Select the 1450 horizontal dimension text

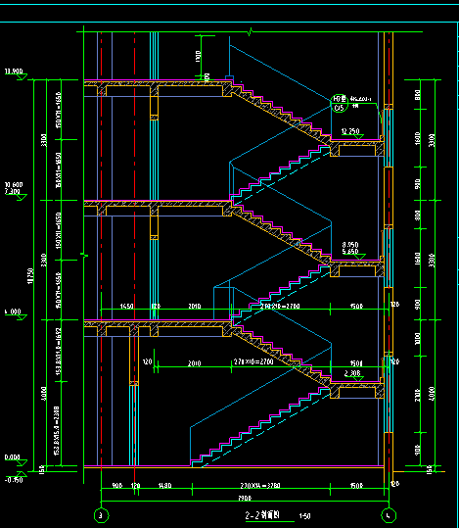127,306
